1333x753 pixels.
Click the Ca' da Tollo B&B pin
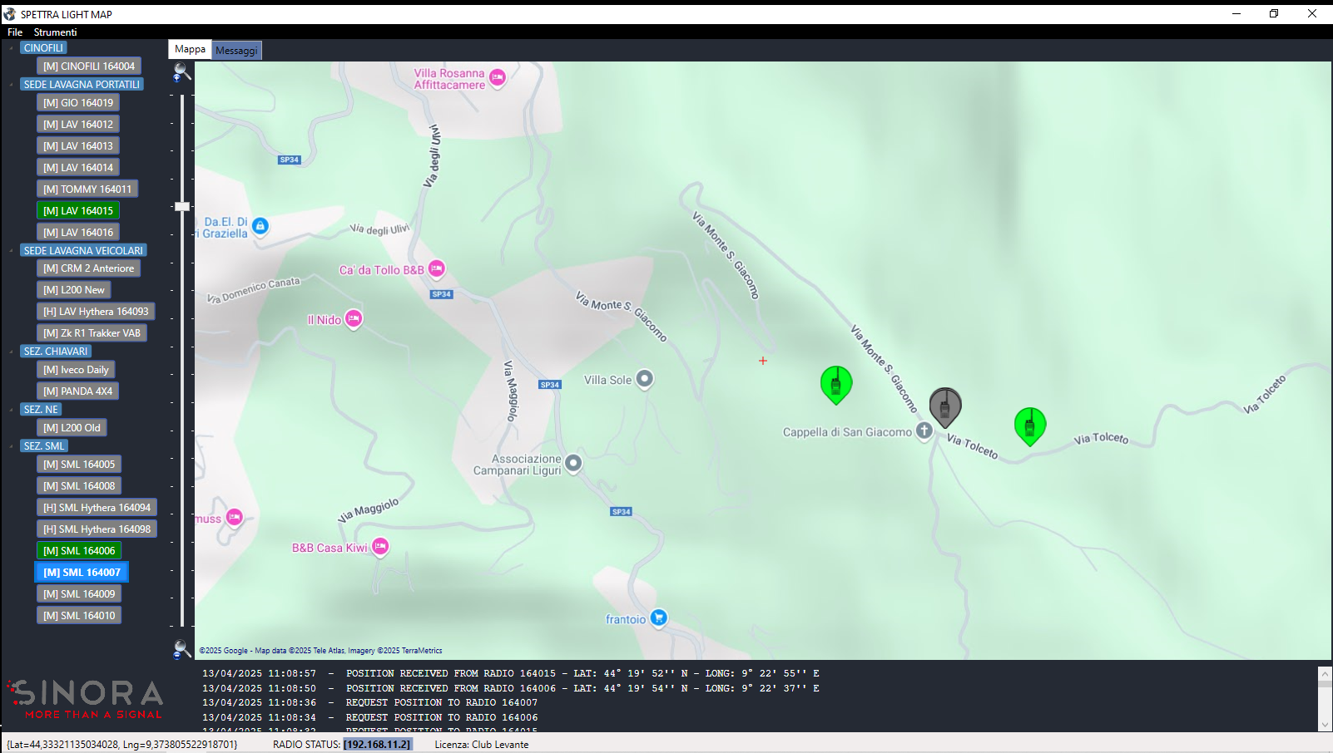(x=437, y=269)
